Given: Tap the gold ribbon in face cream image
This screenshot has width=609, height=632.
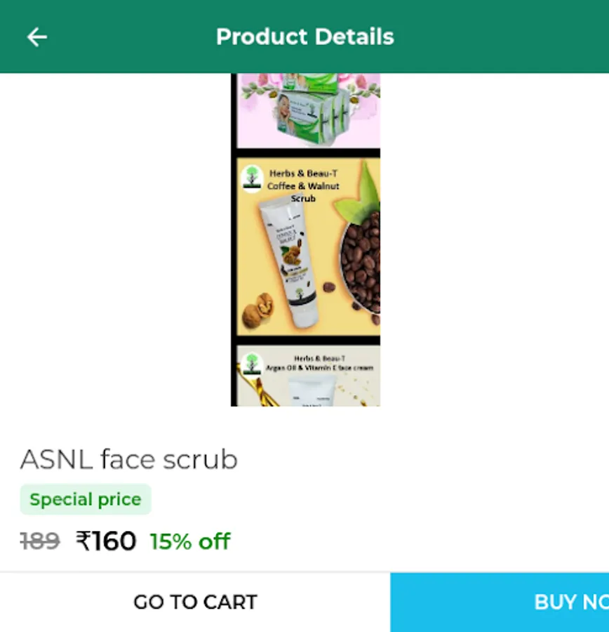Looking at the screenshot, I should pyautogui.click(x=257, y=392).
